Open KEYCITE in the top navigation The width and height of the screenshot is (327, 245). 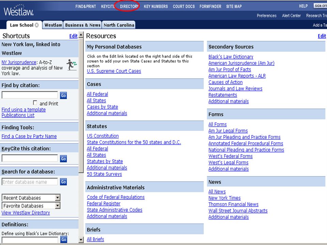[108, 6]
